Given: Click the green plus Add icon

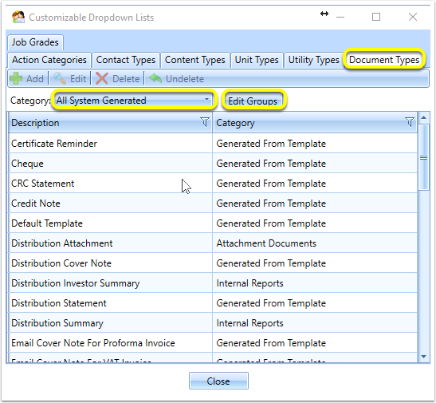Looking at the screenshot, I should pos(16,78).
